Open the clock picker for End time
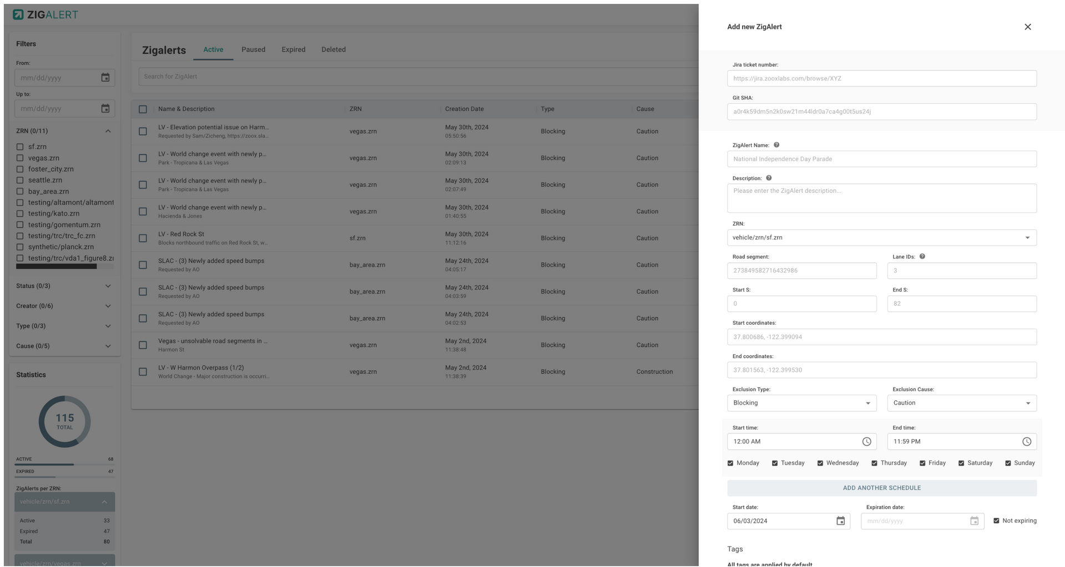 pos(1027,442)
